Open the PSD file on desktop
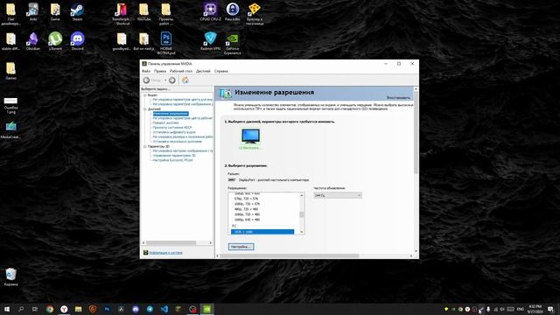560x315 pixels. (166, 44)
